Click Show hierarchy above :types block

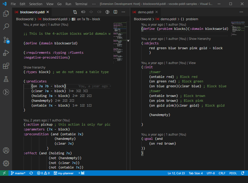[x=34, y=67]
